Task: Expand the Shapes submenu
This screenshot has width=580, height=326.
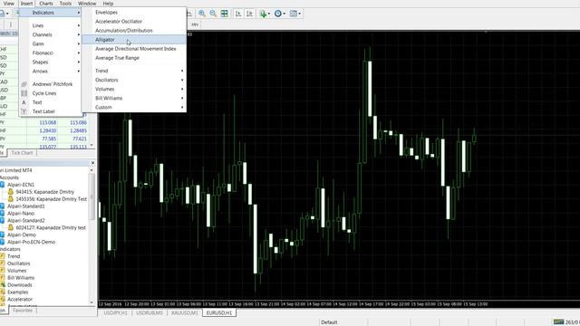Action: [51, 62]
